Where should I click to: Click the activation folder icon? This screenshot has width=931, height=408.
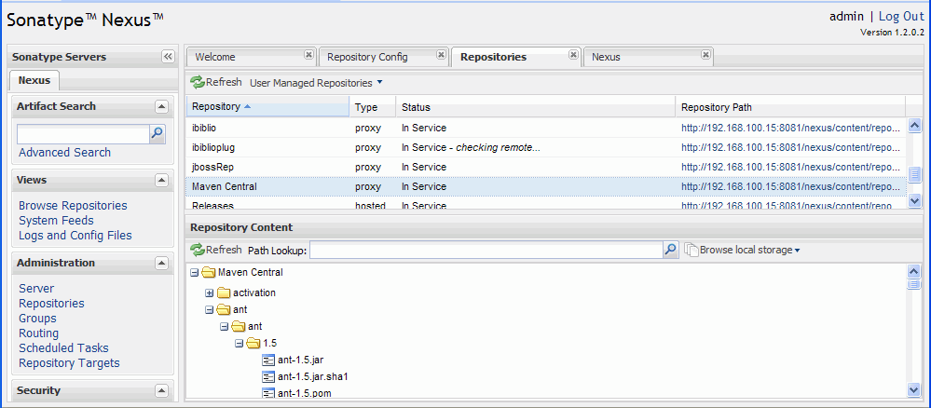pyautogui.click(x=224, y=293)
